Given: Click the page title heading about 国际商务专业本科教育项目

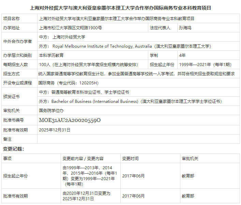Looking at the screenshot, I should point(120,8).
